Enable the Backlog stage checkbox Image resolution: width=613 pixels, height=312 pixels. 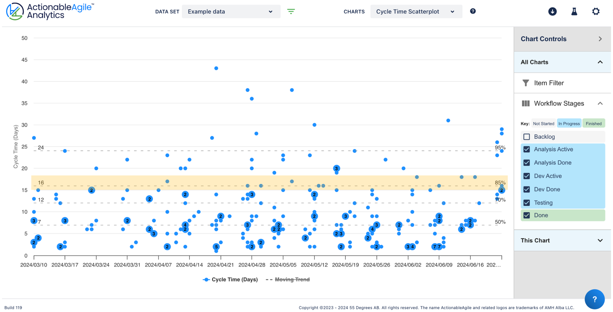point(526,137)
